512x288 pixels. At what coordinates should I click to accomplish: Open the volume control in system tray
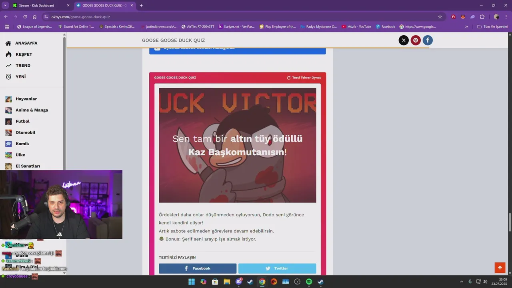pos(485,282)
